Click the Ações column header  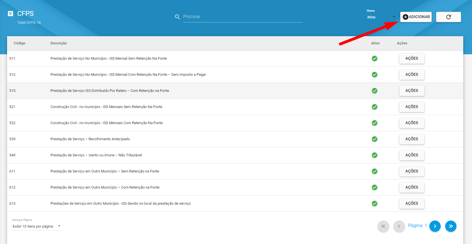(402, 43)
